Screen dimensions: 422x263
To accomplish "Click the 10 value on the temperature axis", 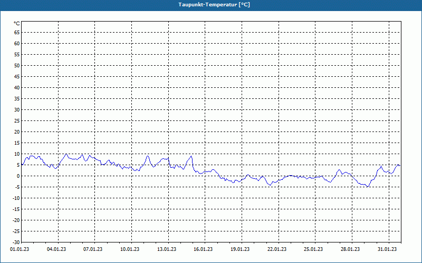I will point(17,154).
